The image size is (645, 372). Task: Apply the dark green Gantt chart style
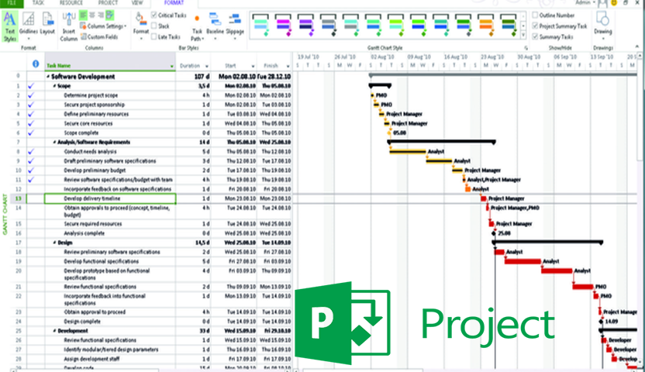click(x=509, y=25)
